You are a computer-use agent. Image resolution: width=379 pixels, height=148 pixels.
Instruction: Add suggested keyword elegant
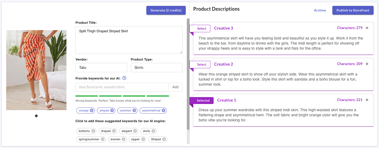point(135,131)
